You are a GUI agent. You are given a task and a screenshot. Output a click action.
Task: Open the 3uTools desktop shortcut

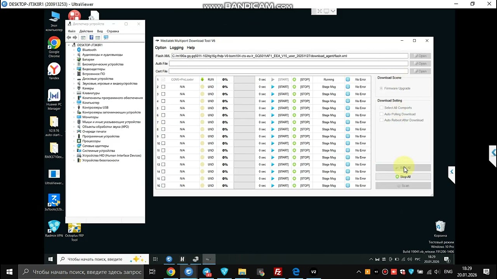click(54, 203)
